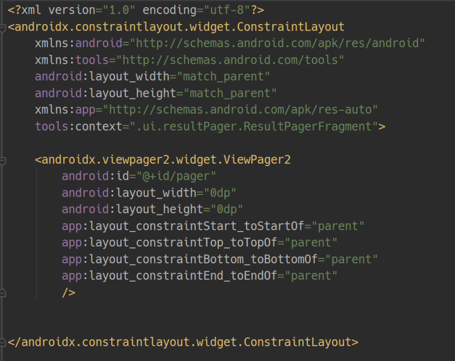Viewport: 455px width, 361px height.
Task: Click fold marker at tools:context line end
Action: coord(3,126)
